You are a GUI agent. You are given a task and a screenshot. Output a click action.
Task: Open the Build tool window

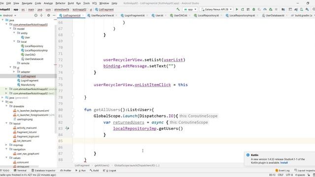[x=94, y=171]
